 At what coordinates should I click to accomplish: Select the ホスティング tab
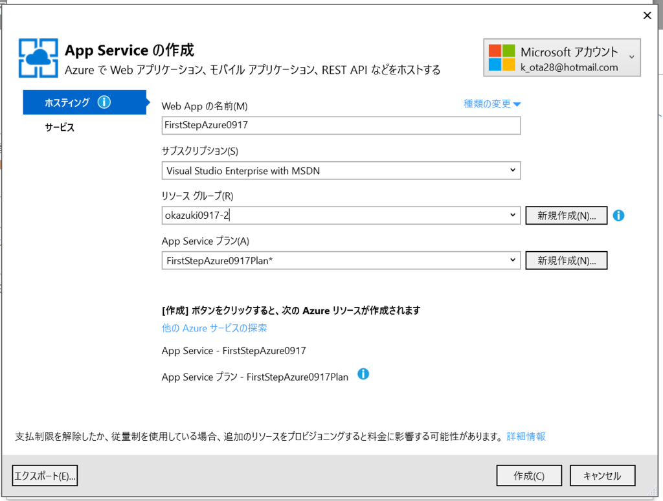point(85,102)
